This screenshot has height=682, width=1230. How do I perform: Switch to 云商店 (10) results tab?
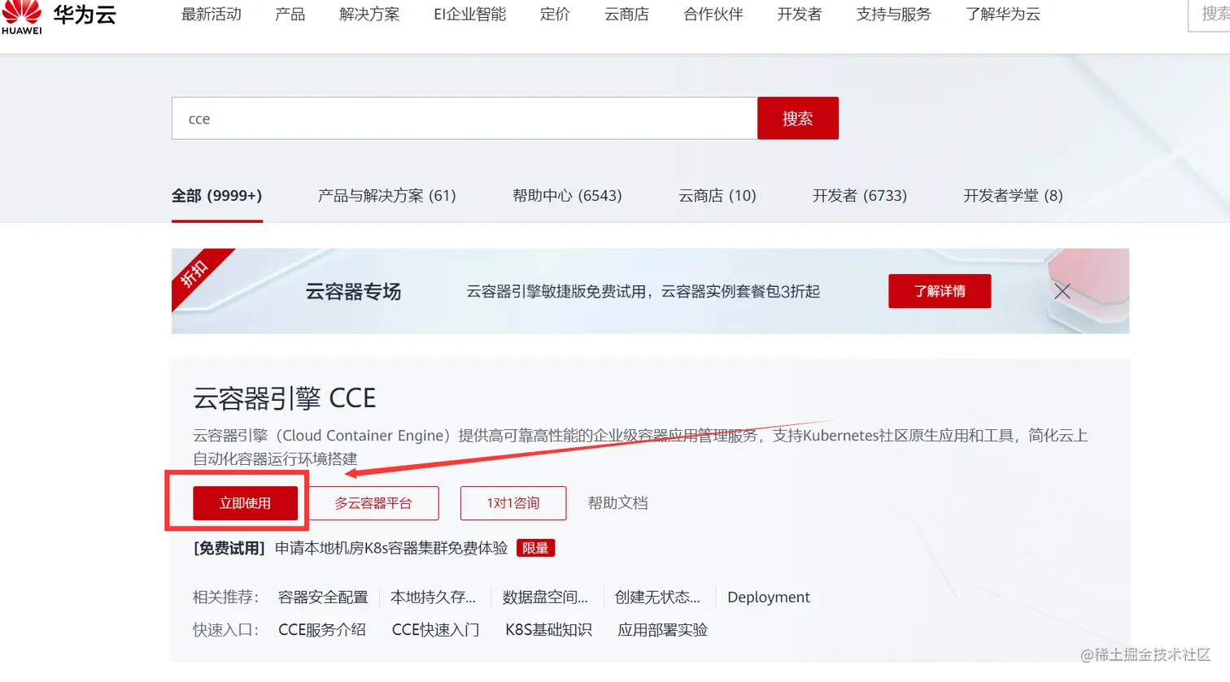tap(717, 196)
